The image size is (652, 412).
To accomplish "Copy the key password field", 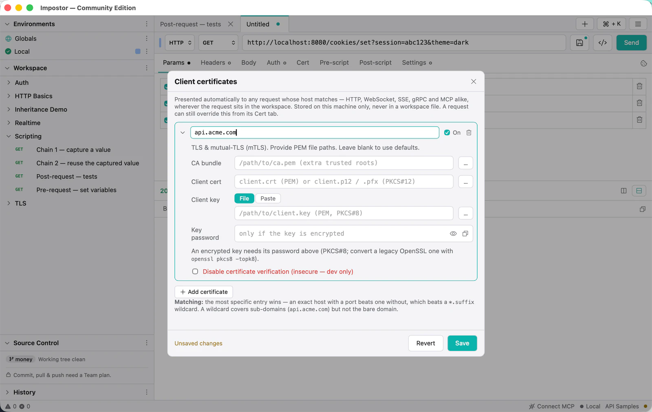I will [x=465, y=234].
